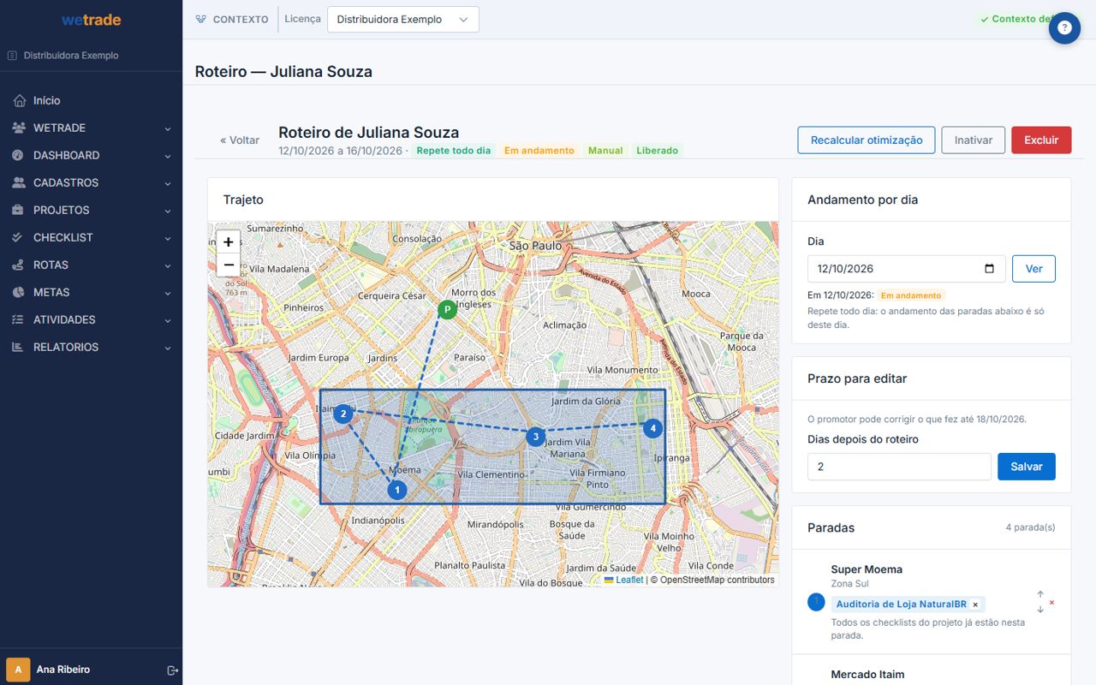Move Super Moema stop up
The width and height of the screenshot is (1096, 685).
1040,594
